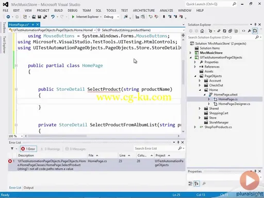Collapse the Home folder

pyautogui.click(x=200, y=90)
